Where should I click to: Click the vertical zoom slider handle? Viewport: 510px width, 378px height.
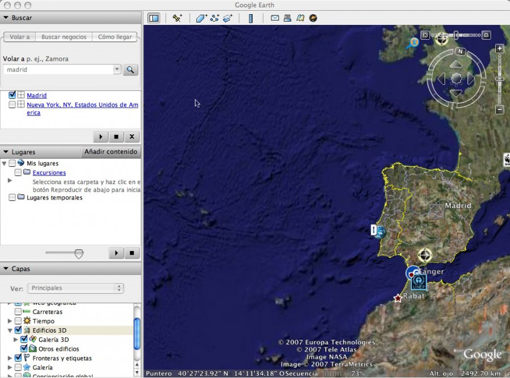point(500,79)
